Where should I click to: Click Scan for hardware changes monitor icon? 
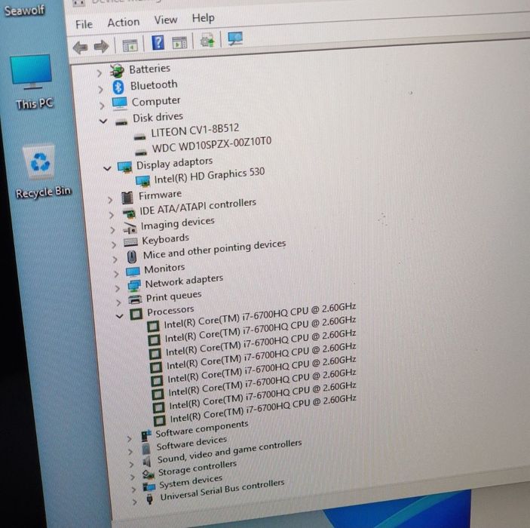pyautogui.click(x=235, y=39)
